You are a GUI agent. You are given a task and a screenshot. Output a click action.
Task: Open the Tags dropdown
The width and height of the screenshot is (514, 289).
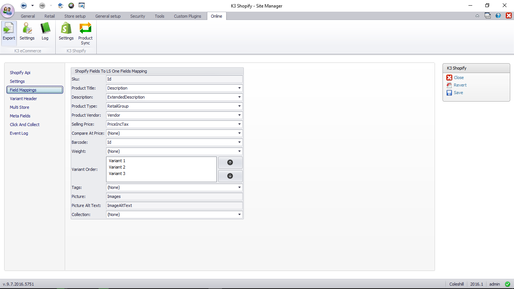239,187
